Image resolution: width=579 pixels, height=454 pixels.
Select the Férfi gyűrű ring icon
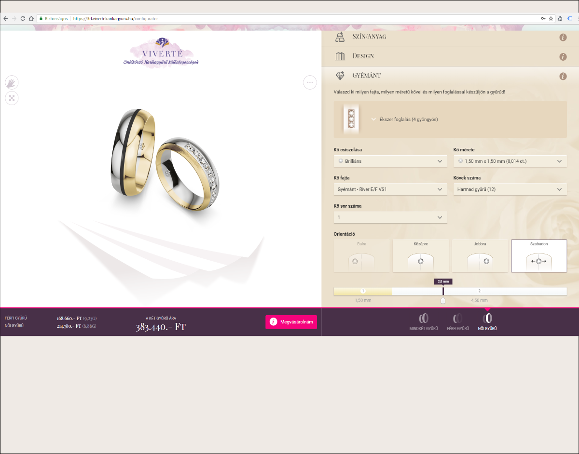[x=458, y=321]
